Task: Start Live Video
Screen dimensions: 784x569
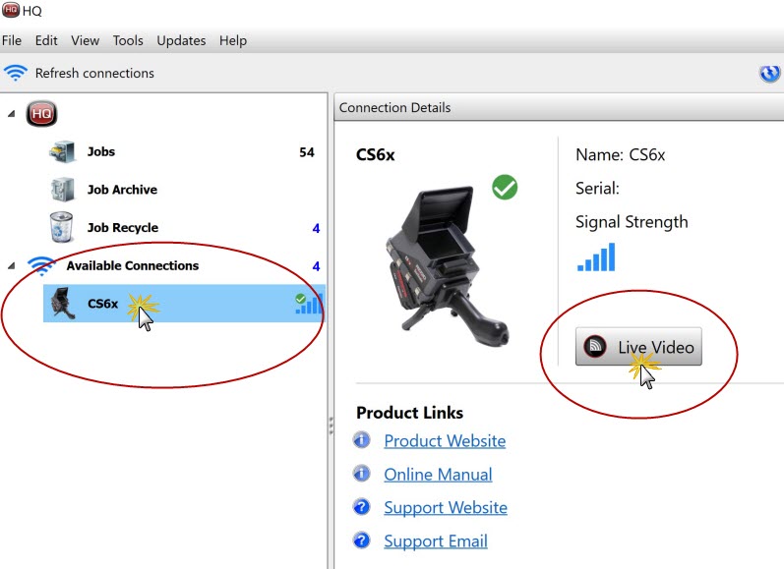Action: click(638, 347)
